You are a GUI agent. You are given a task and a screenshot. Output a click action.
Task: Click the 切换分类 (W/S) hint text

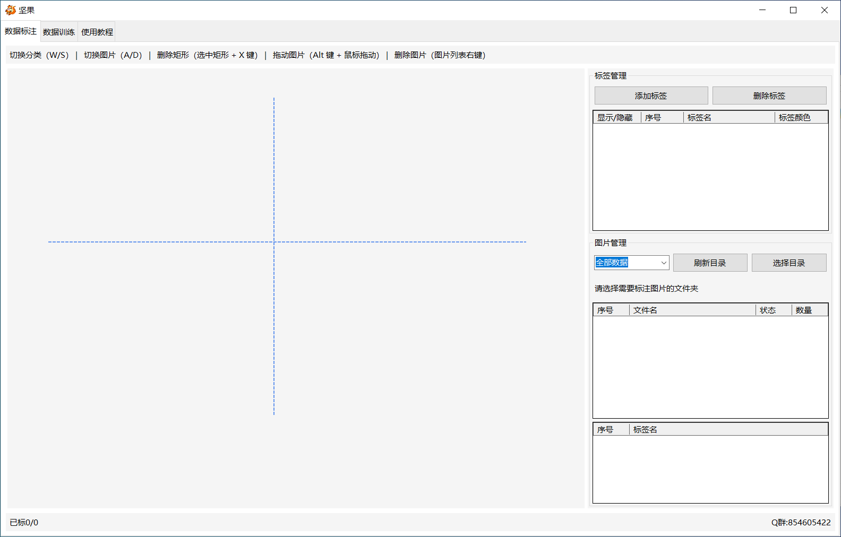[x=39, y=55]
